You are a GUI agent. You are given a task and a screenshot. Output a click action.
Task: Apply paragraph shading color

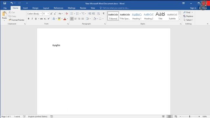click(x=95, y=19)
